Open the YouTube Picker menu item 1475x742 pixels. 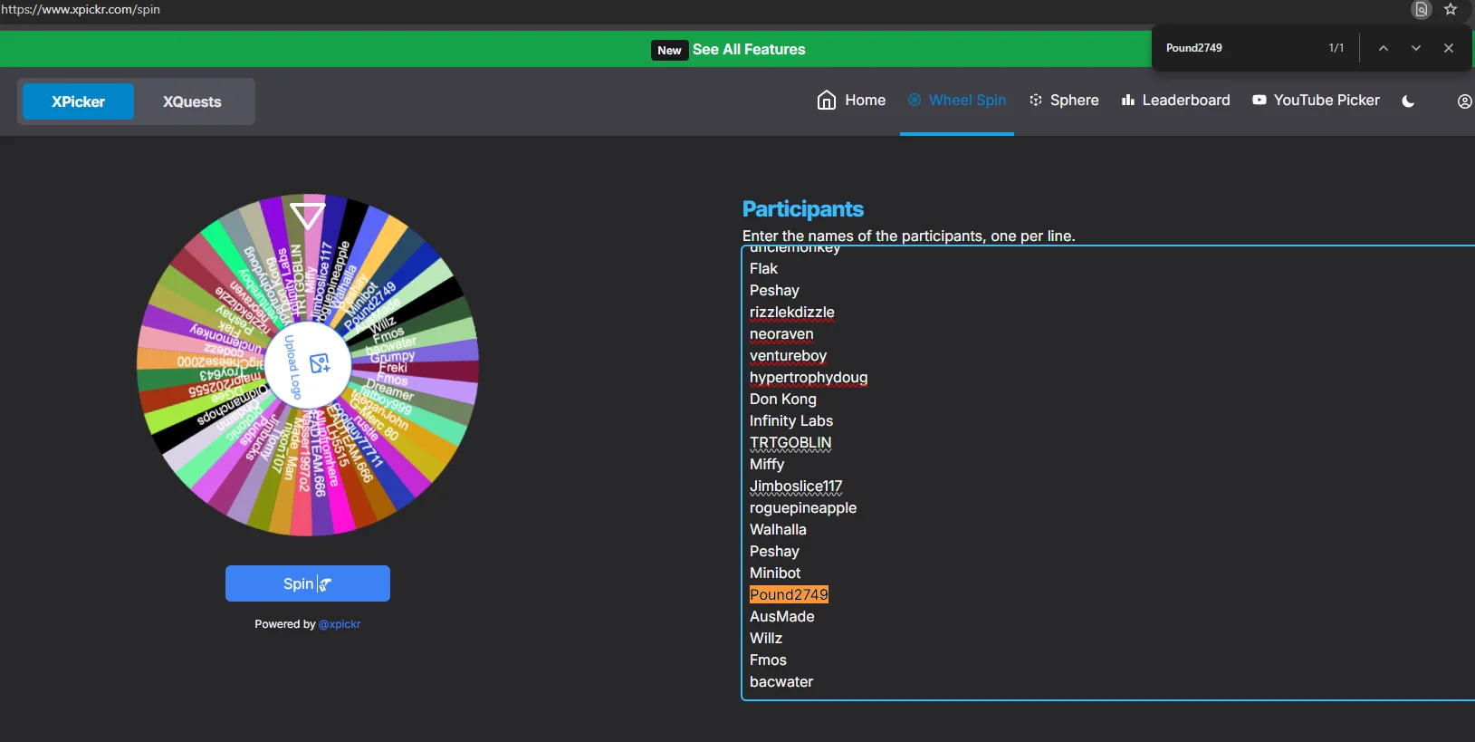[1316, 100]
